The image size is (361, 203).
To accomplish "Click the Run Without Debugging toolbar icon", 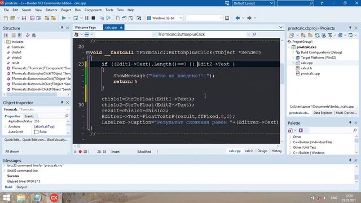I will click(76, 18).
